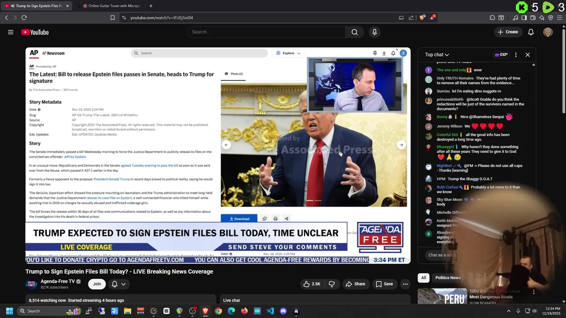Open Discord from the taskbar
Viewport: 566px width, 318px height.
pyautogui.click(x=283, y=311)
